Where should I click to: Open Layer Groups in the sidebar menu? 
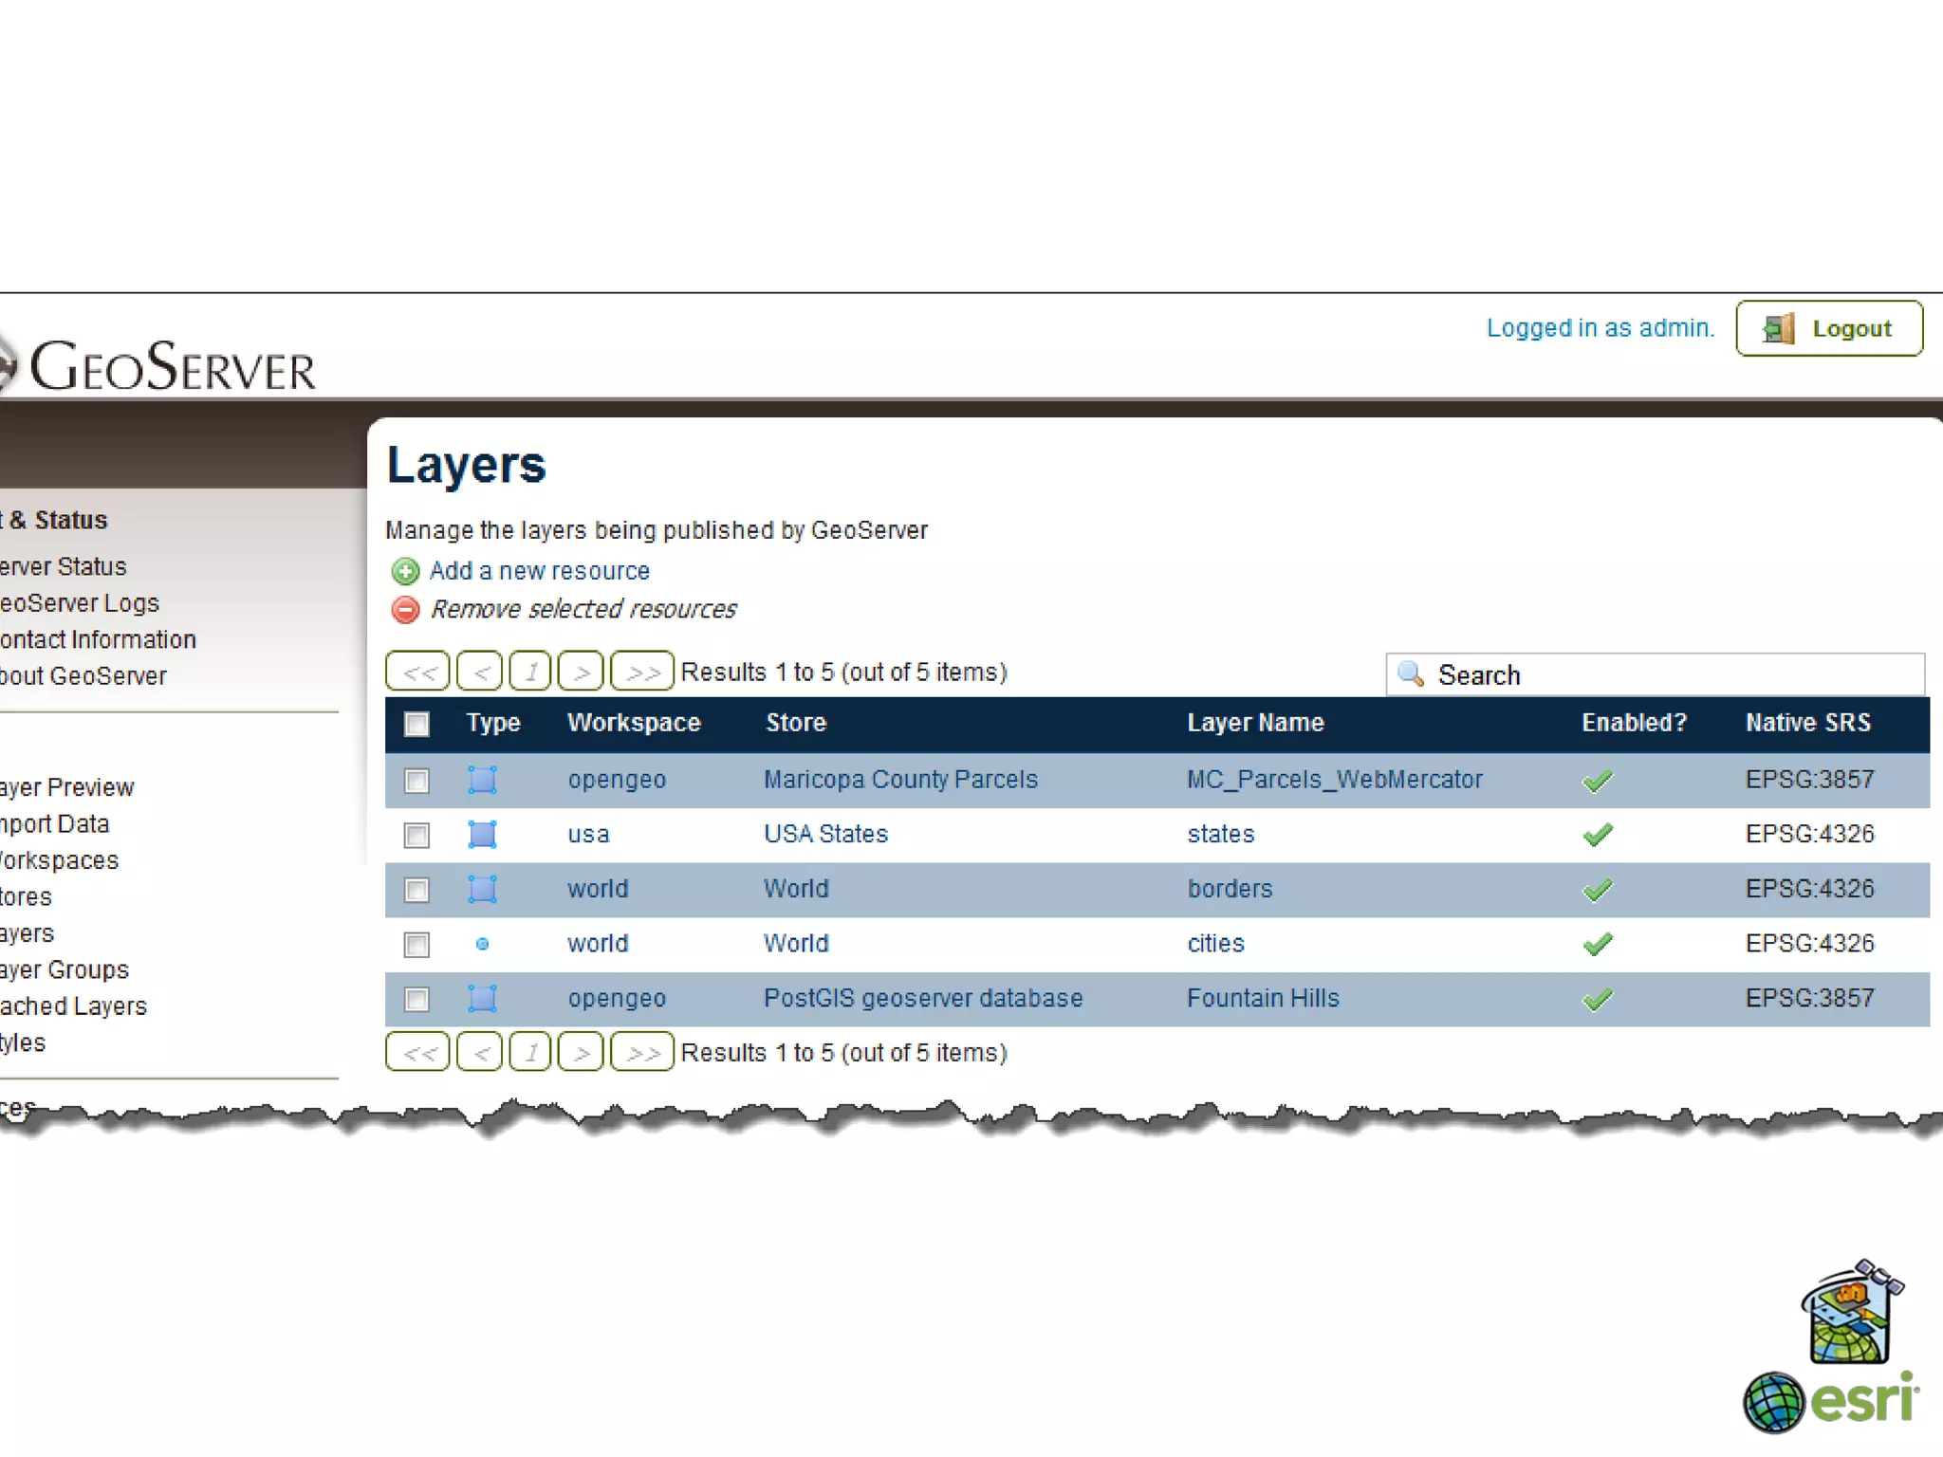65,969
